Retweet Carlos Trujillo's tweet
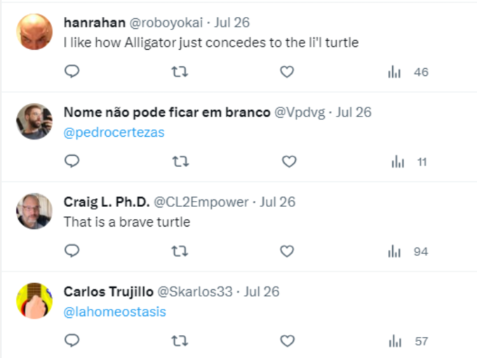This screenshot has height=358, width=477. (180, 341)
